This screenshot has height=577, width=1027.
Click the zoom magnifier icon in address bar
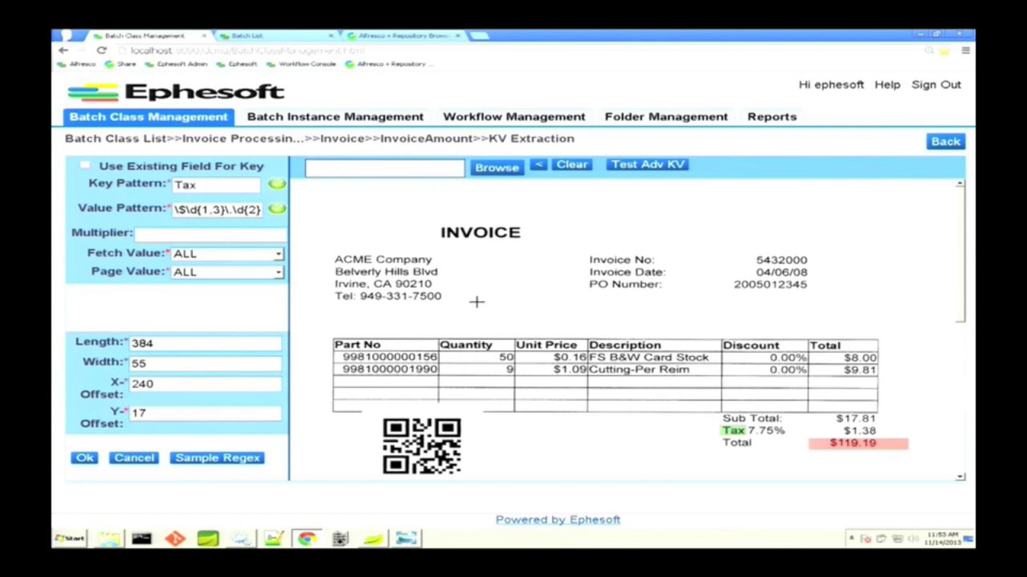(929, 51)
